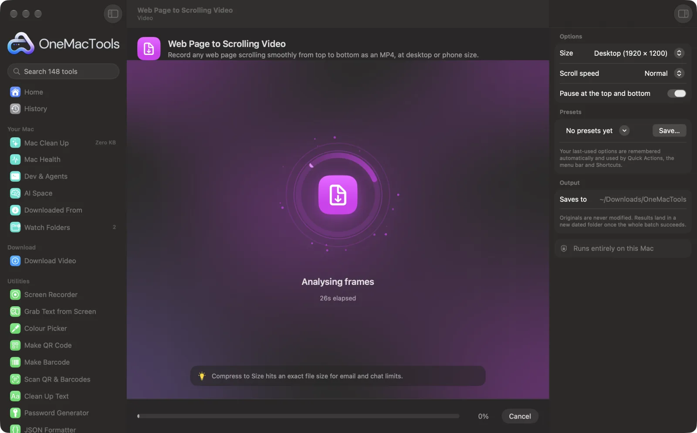Screen dimensions: 697x433
Task: Save the current options as preset
Action: click(x=669, y=131)
